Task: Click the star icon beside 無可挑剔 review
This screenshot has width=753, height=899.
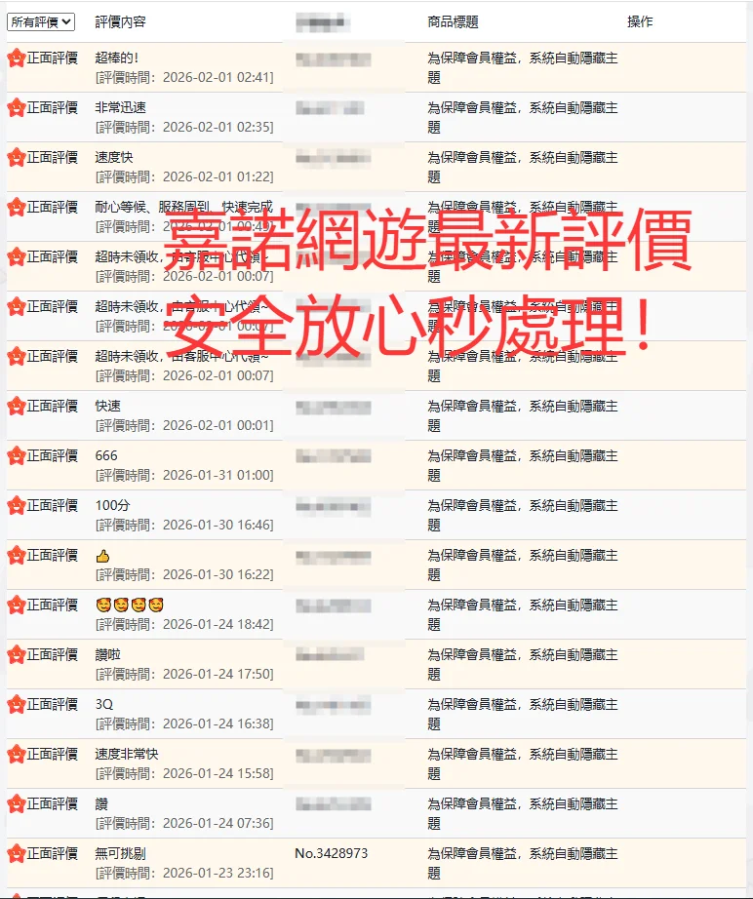Action: (x=17, y=854)
